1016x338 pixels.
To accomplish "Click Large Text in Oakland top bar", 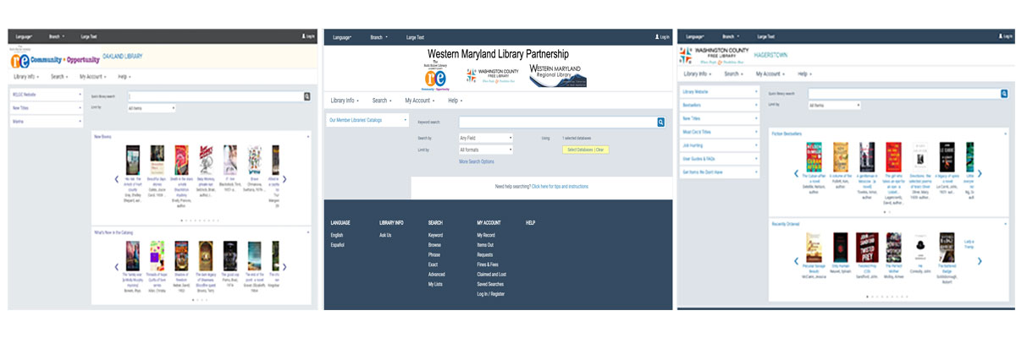I will click(x=89, y=37).
